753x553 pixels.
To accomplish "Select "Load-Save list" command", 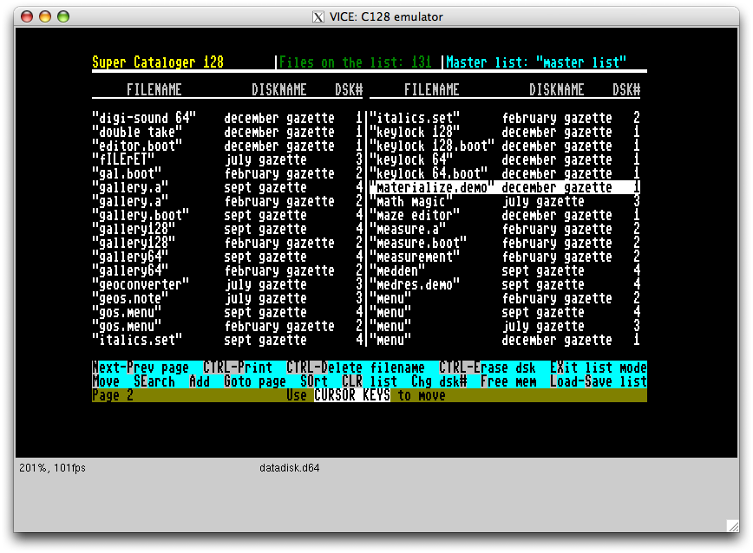I will tap(599, 381).
